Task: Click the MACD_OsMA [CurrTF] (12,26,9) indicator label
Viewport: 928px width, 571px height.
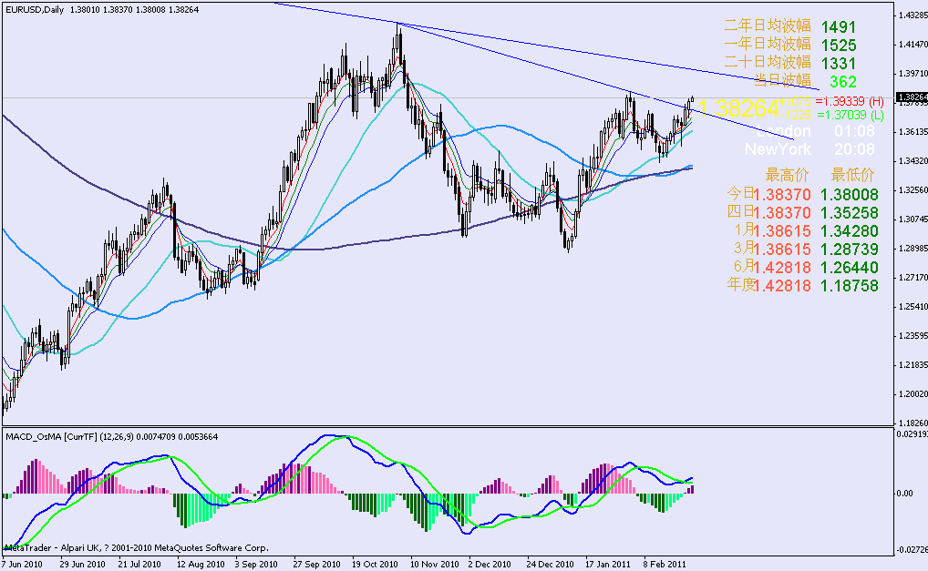Action: coord(70,437)
